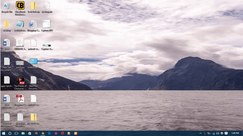Select the New Text Document beside the FLV video

pyautogui.click(x=34, y=80)
